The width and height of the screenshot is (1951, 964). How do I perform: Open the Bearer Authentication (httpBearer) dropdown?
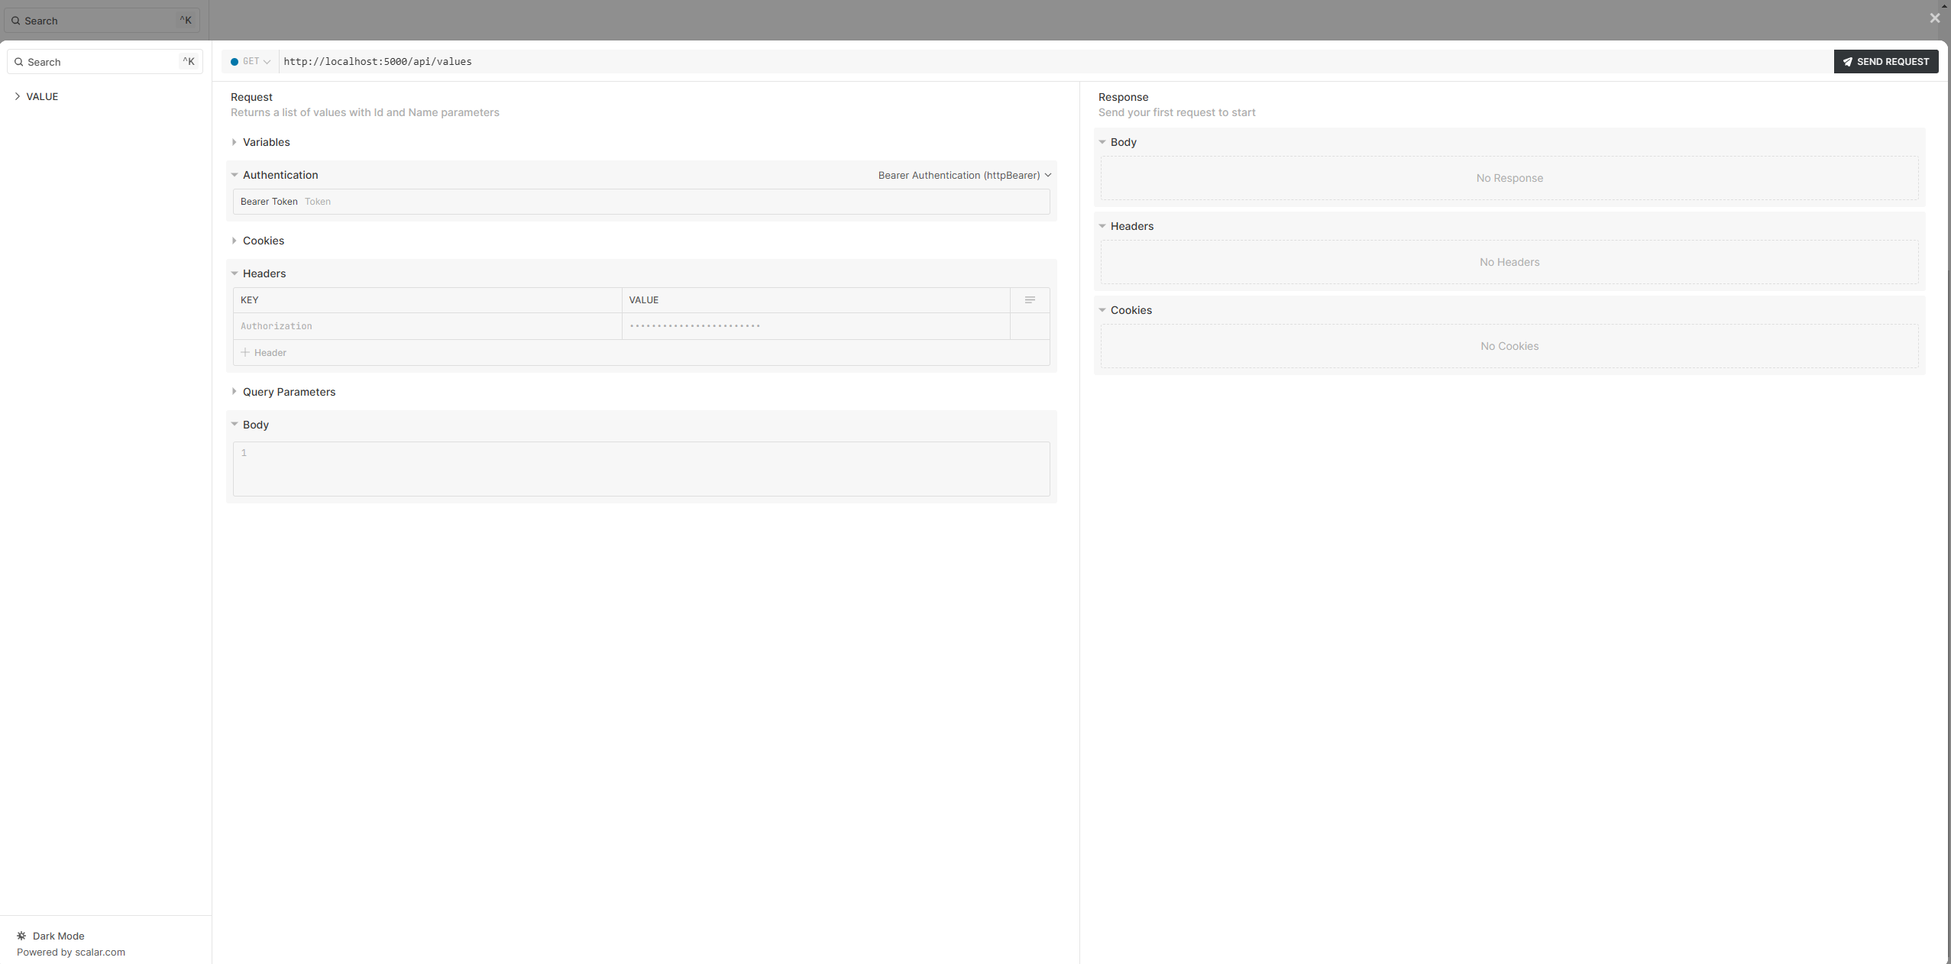(964, 175)
